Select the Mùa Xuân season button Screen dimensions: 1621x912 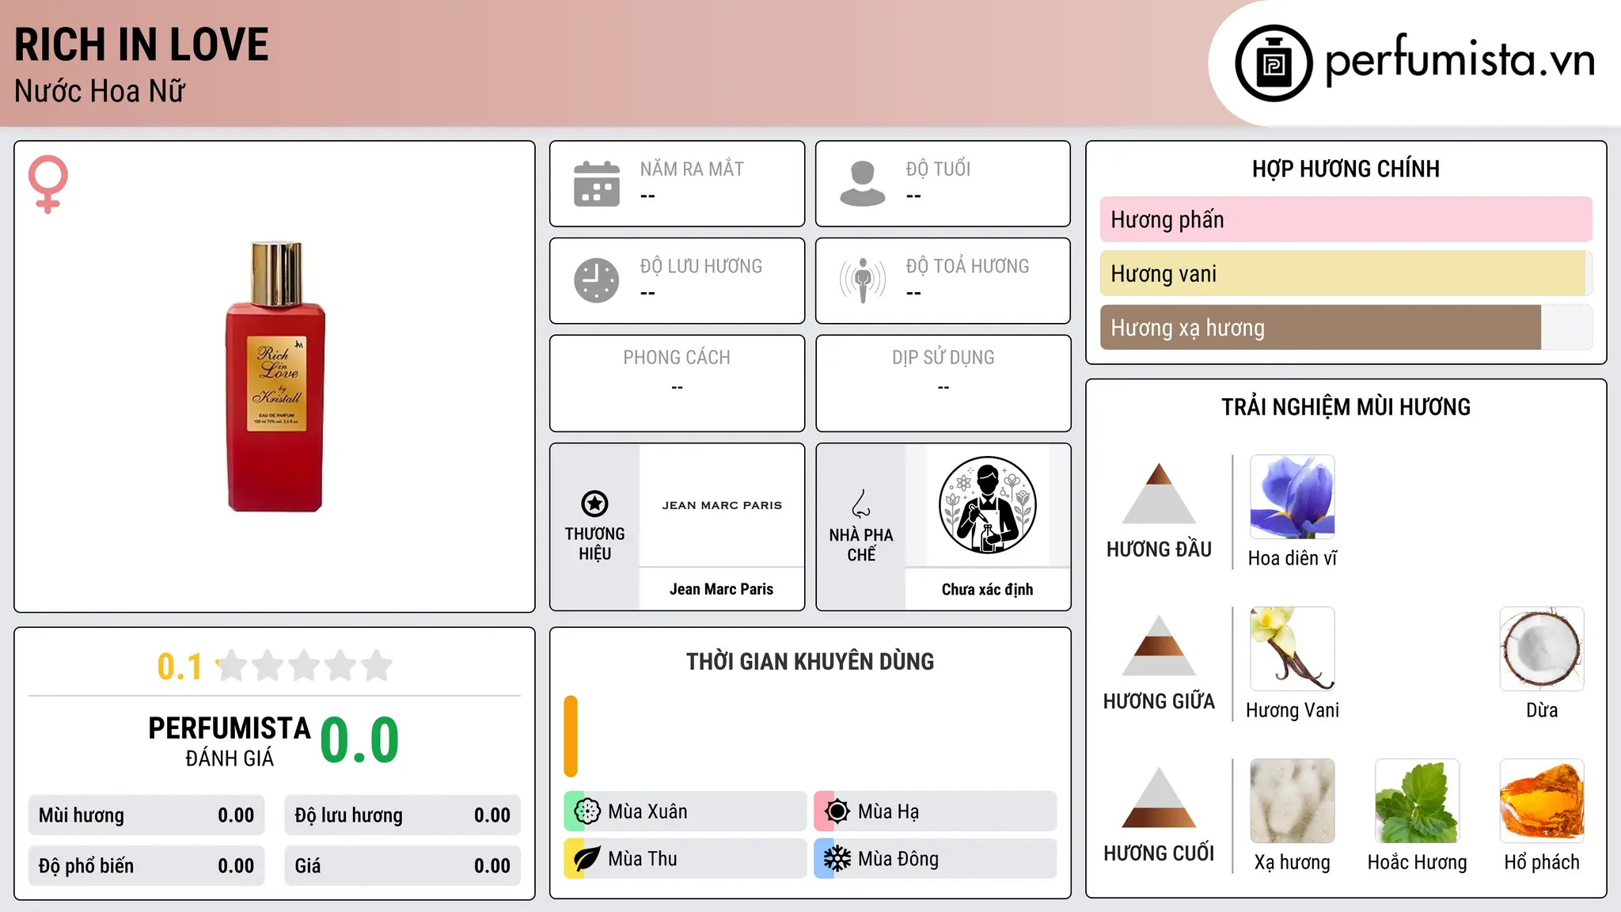pos(685,811)
